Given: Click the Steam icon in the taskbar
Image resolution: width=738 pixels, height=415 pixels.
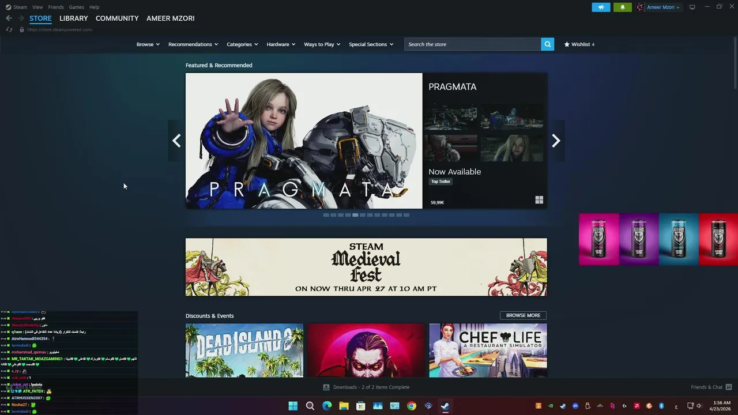Looking at the screenshot, I should 445,406.
